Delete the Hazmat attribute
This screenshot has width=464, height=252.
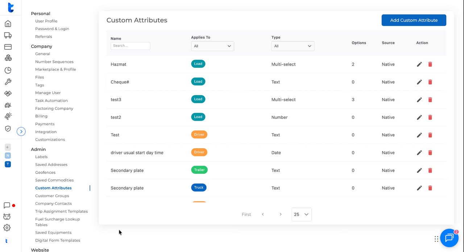click(x=430, y=64)
